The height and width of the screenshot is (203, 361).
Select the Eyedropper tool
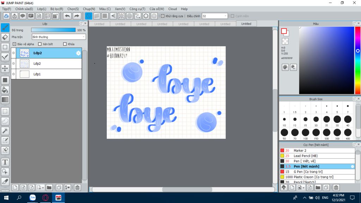[x=5, y=182]
